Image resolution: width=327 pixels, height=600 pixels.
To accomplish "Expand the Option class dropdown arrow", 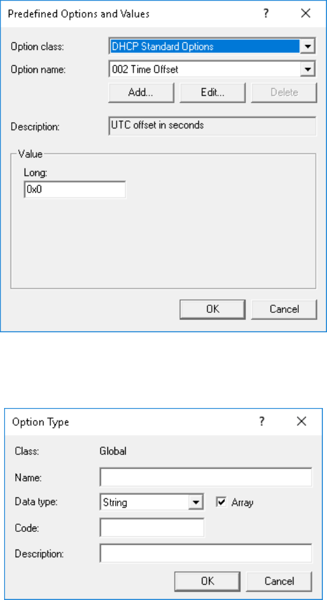I will [306, 47].
